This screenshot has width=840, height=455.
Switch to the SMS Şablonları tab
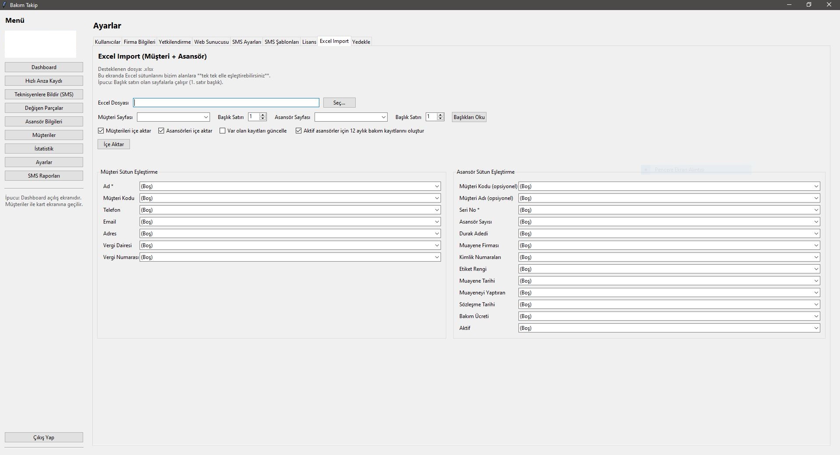(281, 42)
